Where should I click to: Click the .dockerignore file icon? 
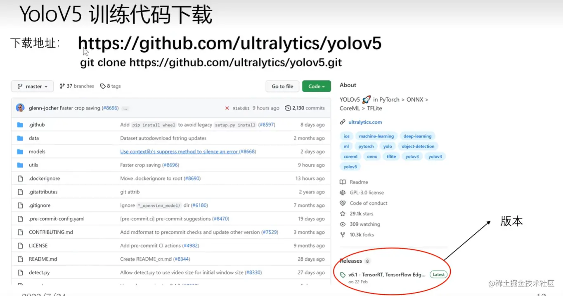(x=20, y=179)
